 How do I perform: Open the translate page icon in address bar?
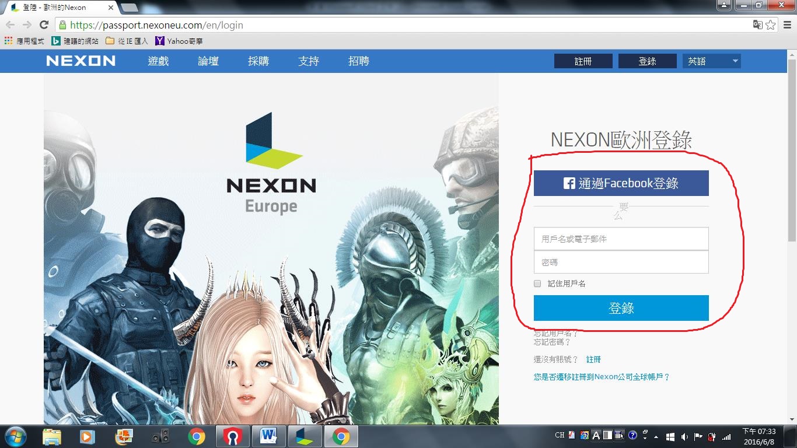(757, 24)
